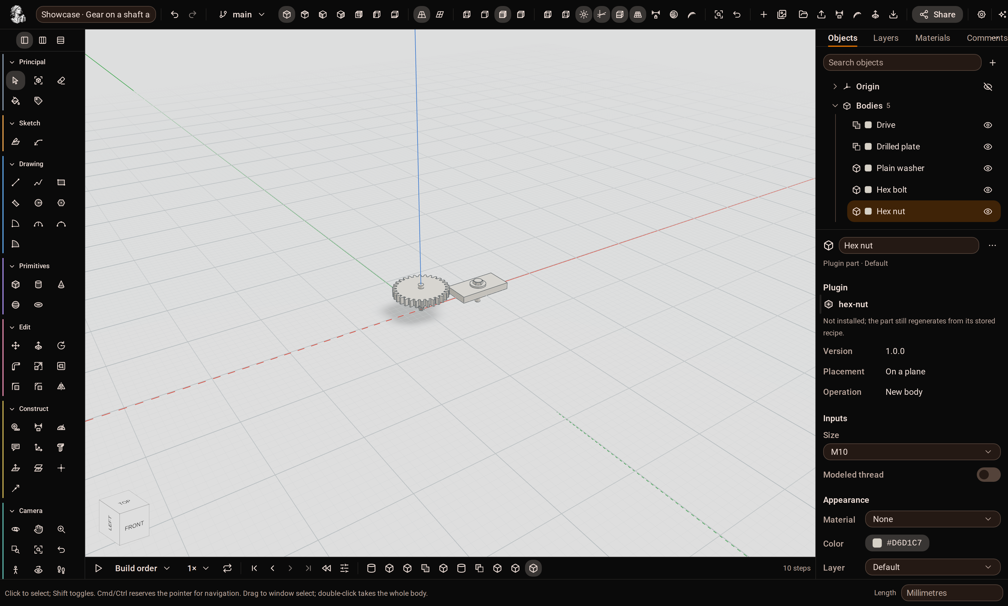
Task: Show the hidden Origin item
Action: tap(988, 87)
